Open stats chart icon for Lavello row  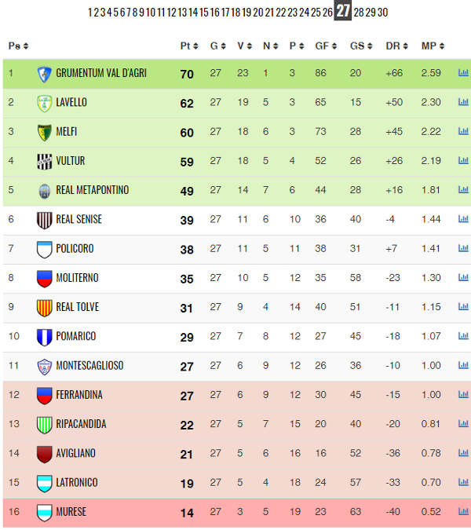(x=463, y=102)
